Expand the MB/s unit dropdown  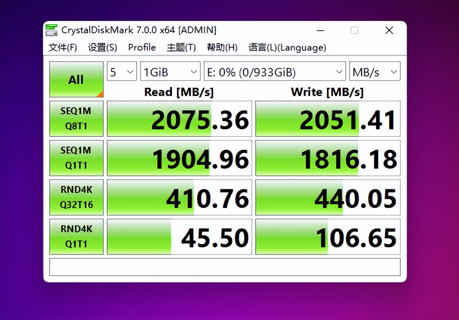(x=375, y=71)
